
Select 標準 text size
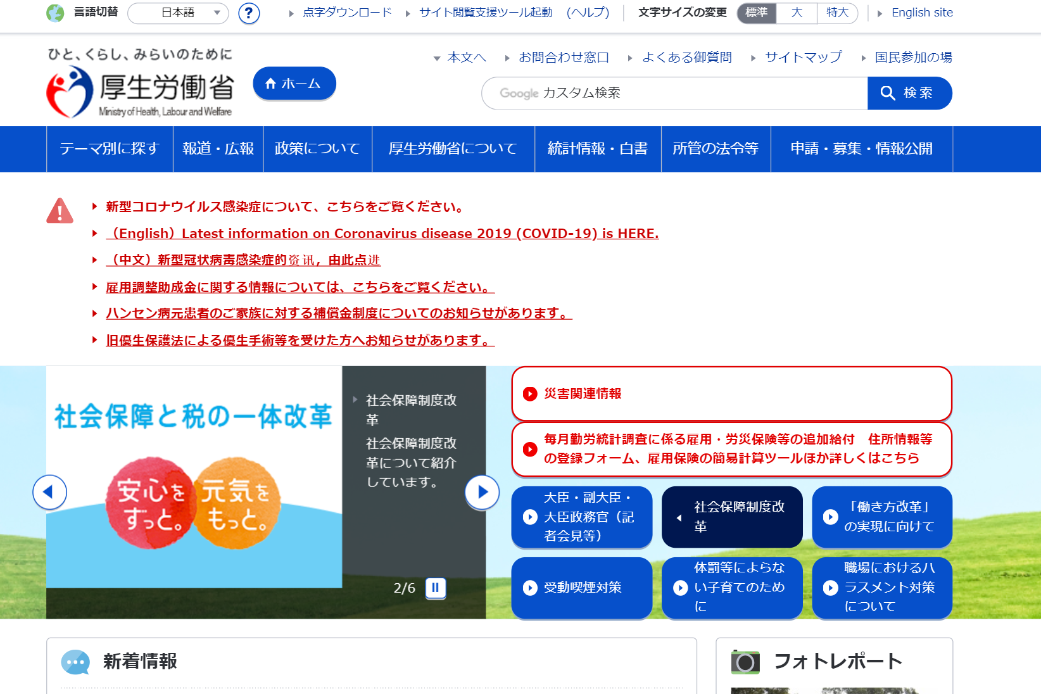click(x=756, y=13)
